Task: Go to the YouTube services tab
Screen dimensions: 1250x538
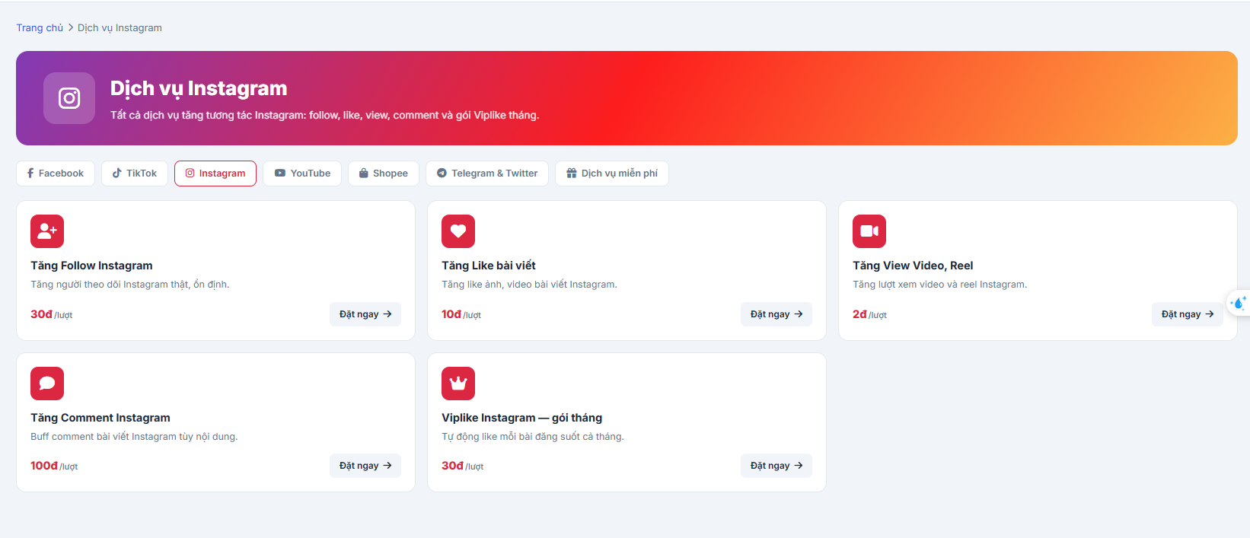Action: (302, 173)
